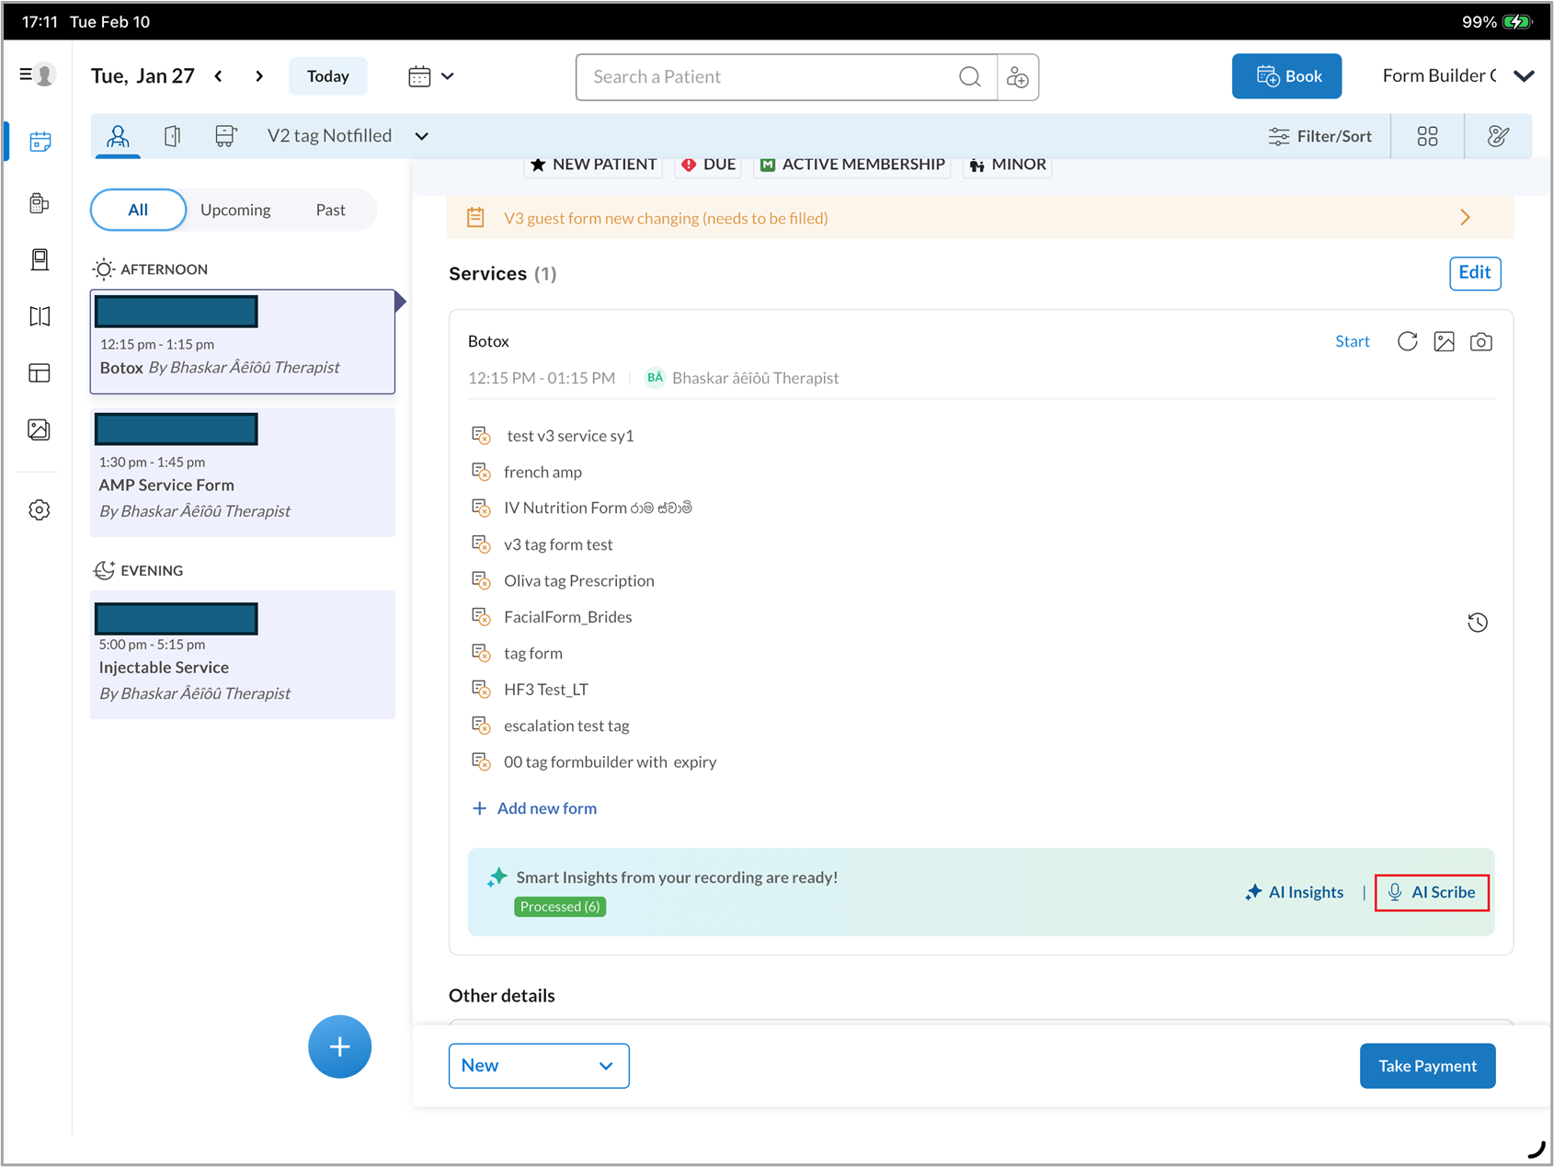Click the Add new form link

click(x=546, y=808)
